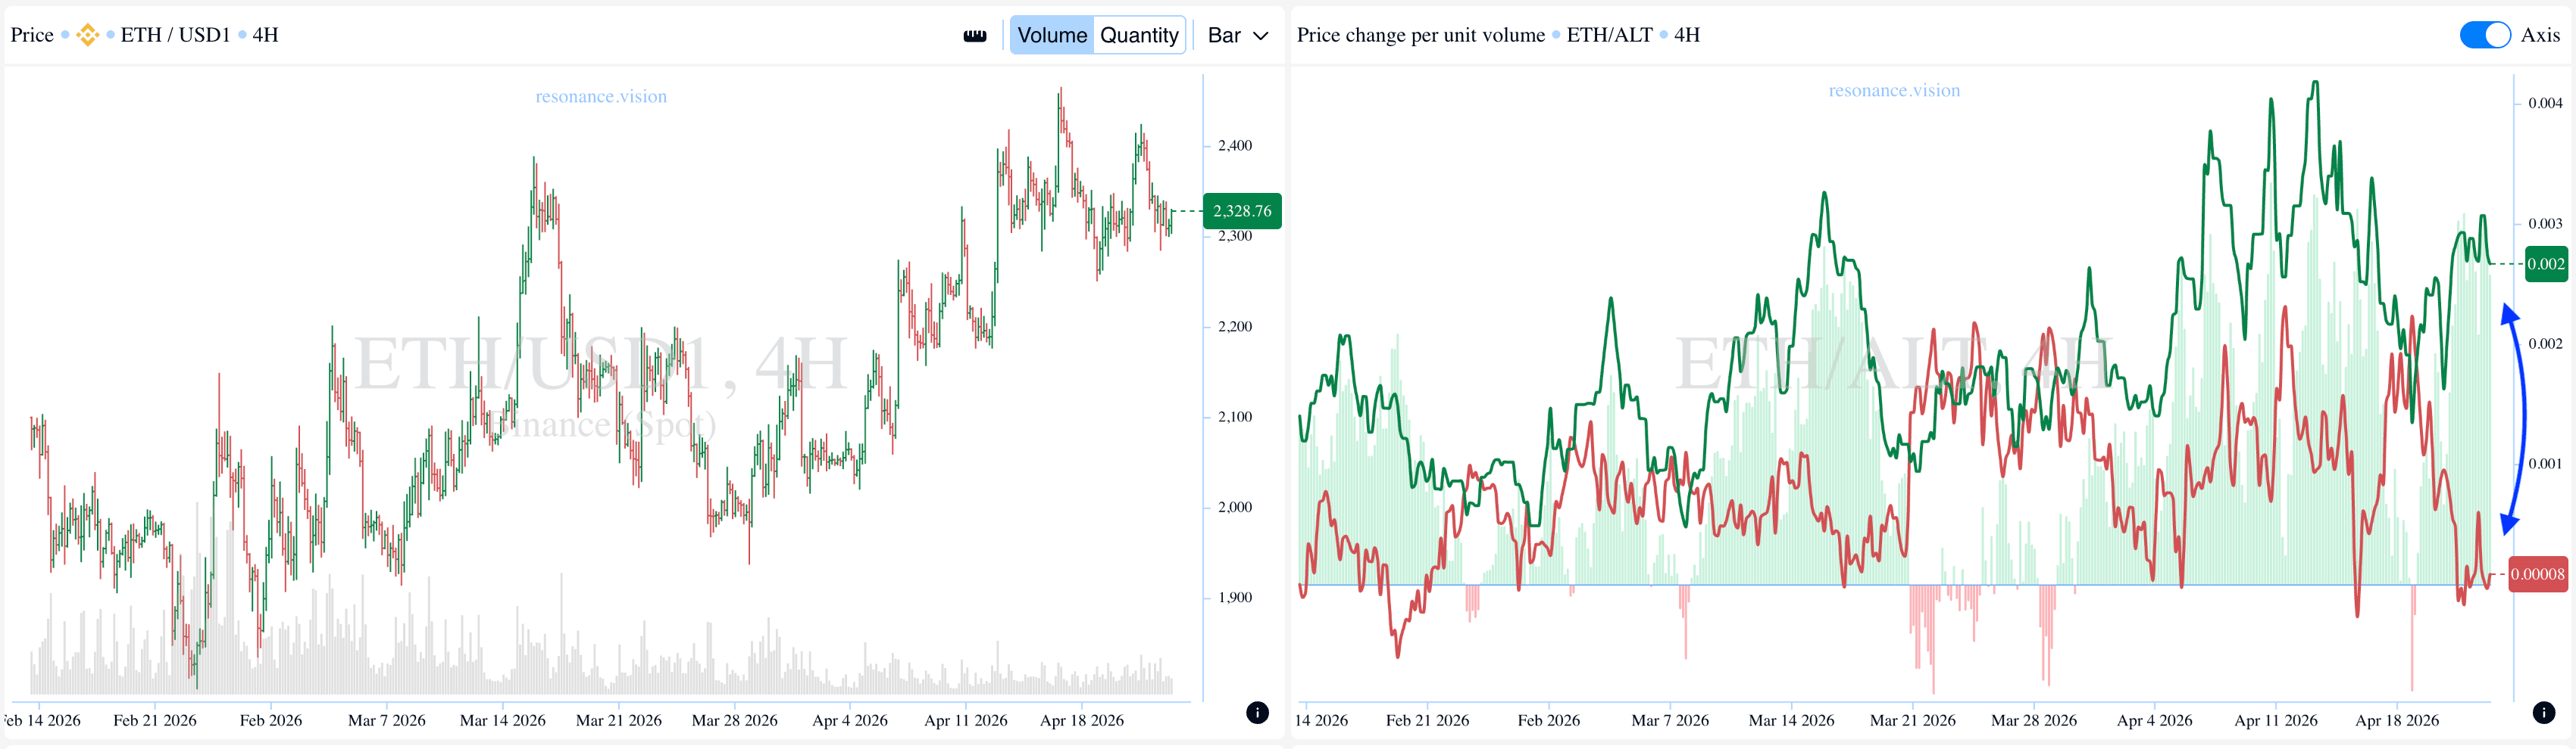This screenshot has height=749, width=2576.
Task: Click the red 0.00008 value tag
Action: (2537, 574)
